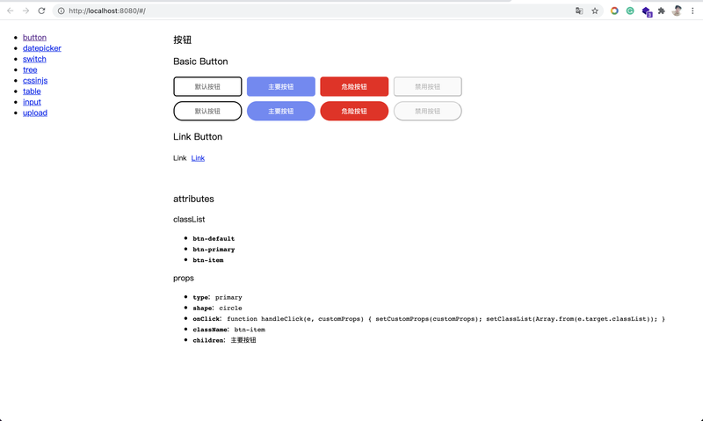
Task: Navigate to upload link
Action: (x=35, y=113)
